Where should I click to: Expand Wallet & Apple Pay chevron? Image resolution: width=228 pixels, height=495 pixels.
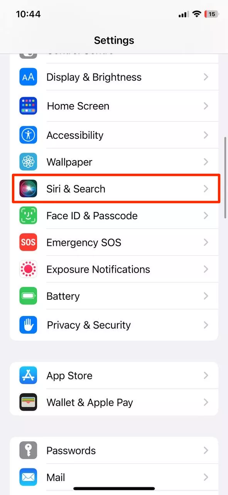coord(206,402)
